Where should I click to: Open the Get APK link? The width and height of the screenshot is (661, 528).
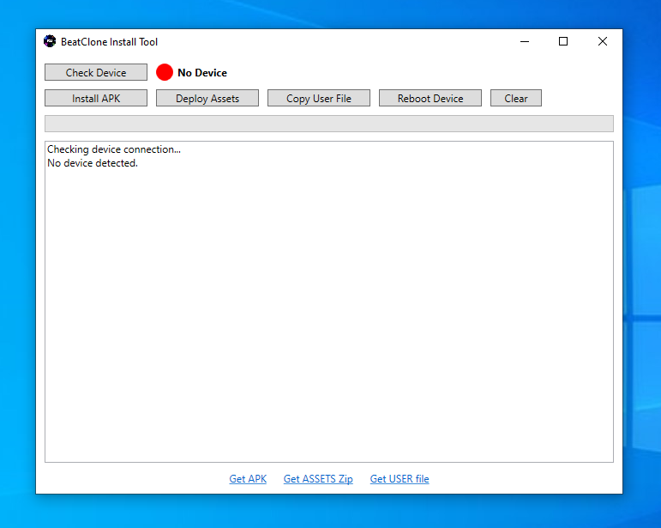pos(248,478)
